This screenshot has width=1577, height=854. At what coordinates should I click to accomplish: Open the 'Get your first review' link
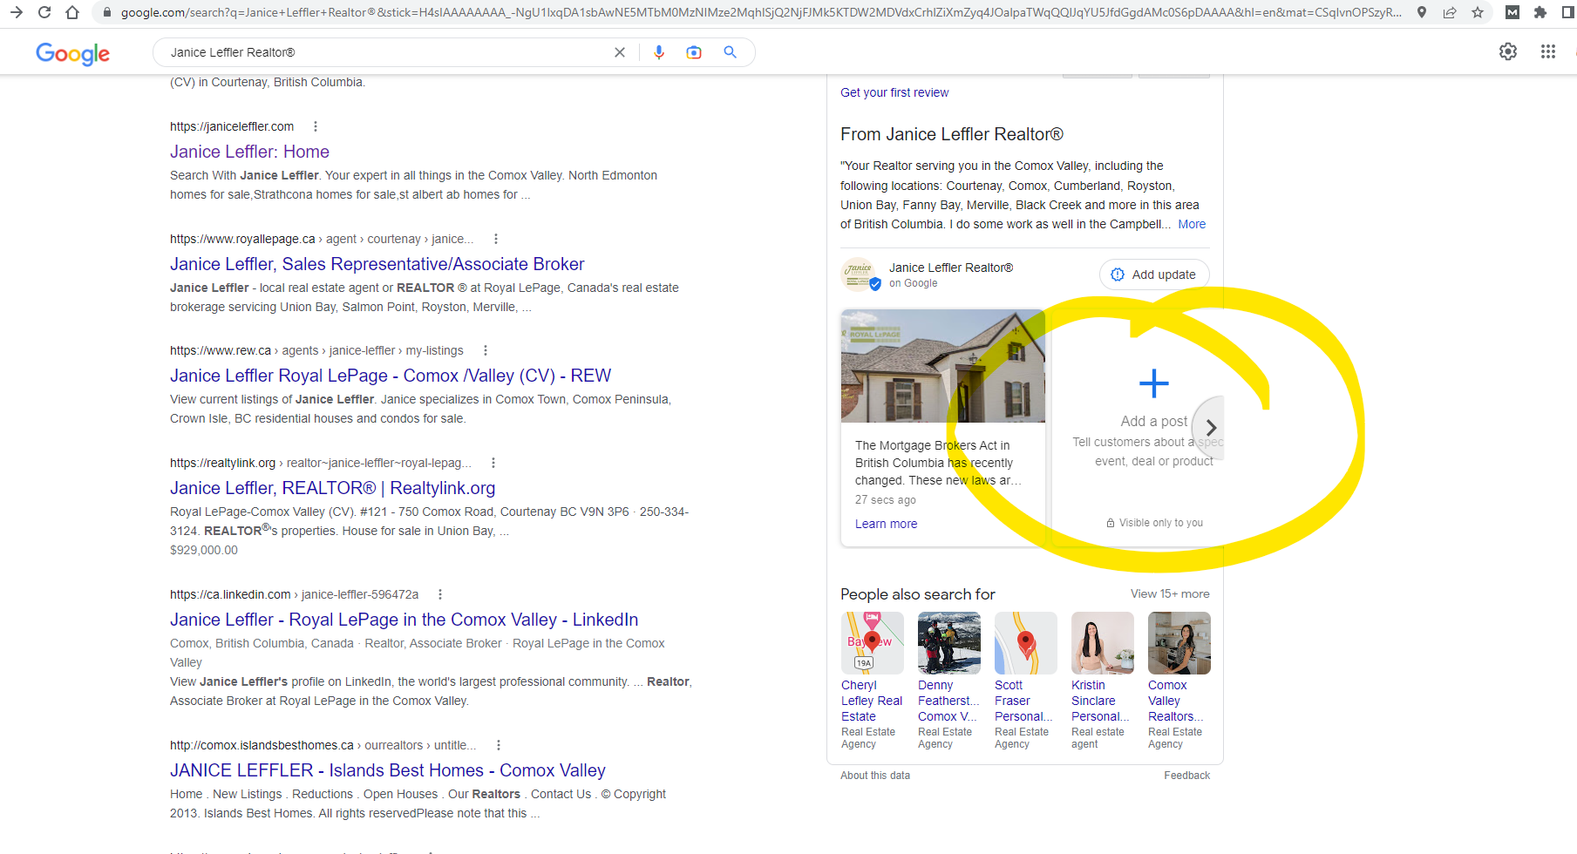894,92
